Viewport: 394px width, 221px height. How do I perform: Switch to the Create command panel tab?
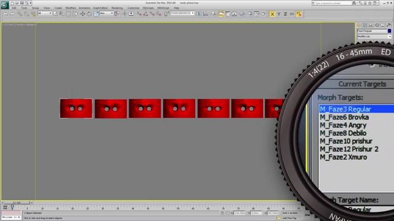(358, 25)
